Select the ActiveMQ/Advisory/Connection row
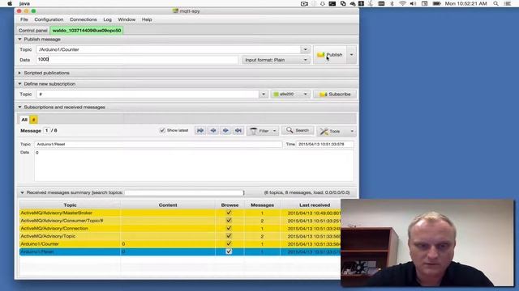The width and height of the screenshot is (519, 291). coord(180,228)
